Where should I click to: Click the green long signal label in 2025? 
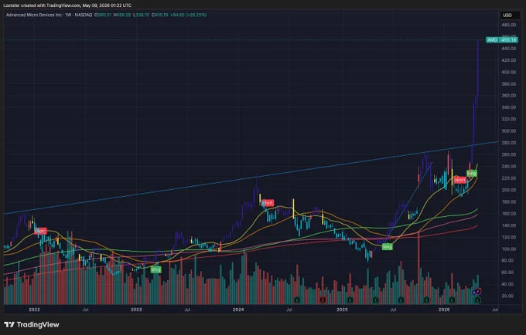tap(387, 247)
